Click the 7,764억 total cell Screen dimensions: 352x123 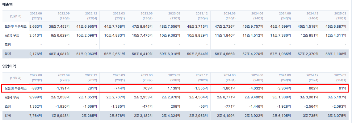36,115
